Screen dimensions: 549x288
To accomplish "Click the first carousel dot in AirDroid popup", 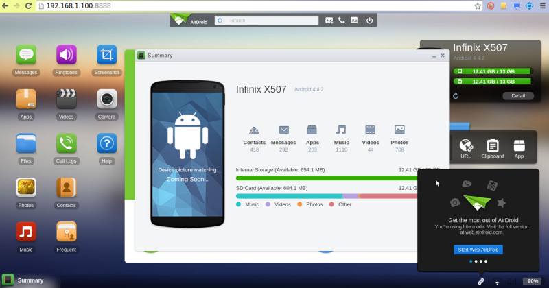I will [471, 261].
